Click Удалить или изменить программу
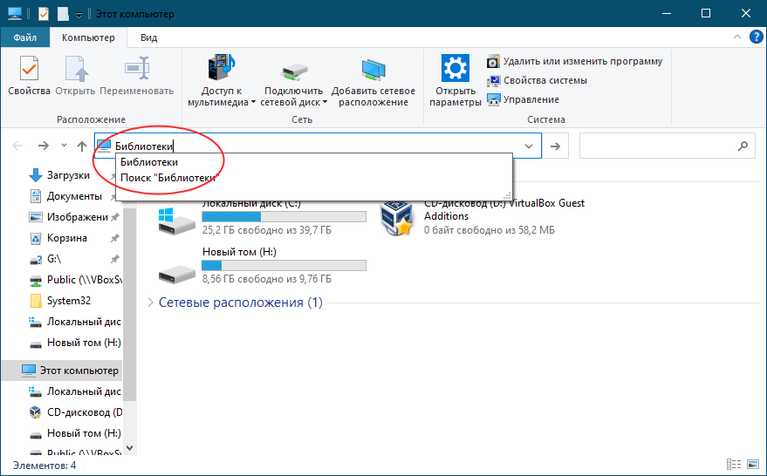Screen dimensions: 767x476 (575, 62)
